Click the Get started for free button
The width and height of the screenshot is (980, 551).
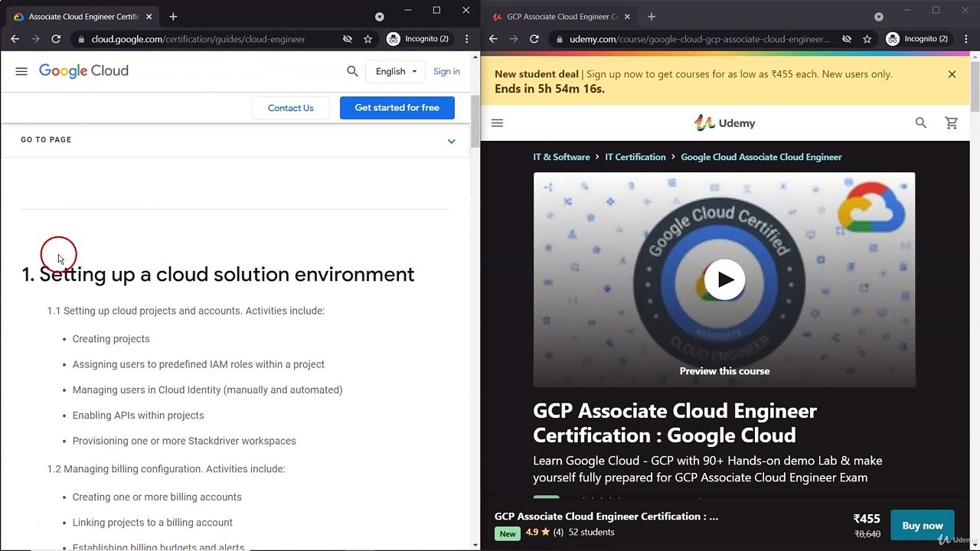tap(397, 108)
